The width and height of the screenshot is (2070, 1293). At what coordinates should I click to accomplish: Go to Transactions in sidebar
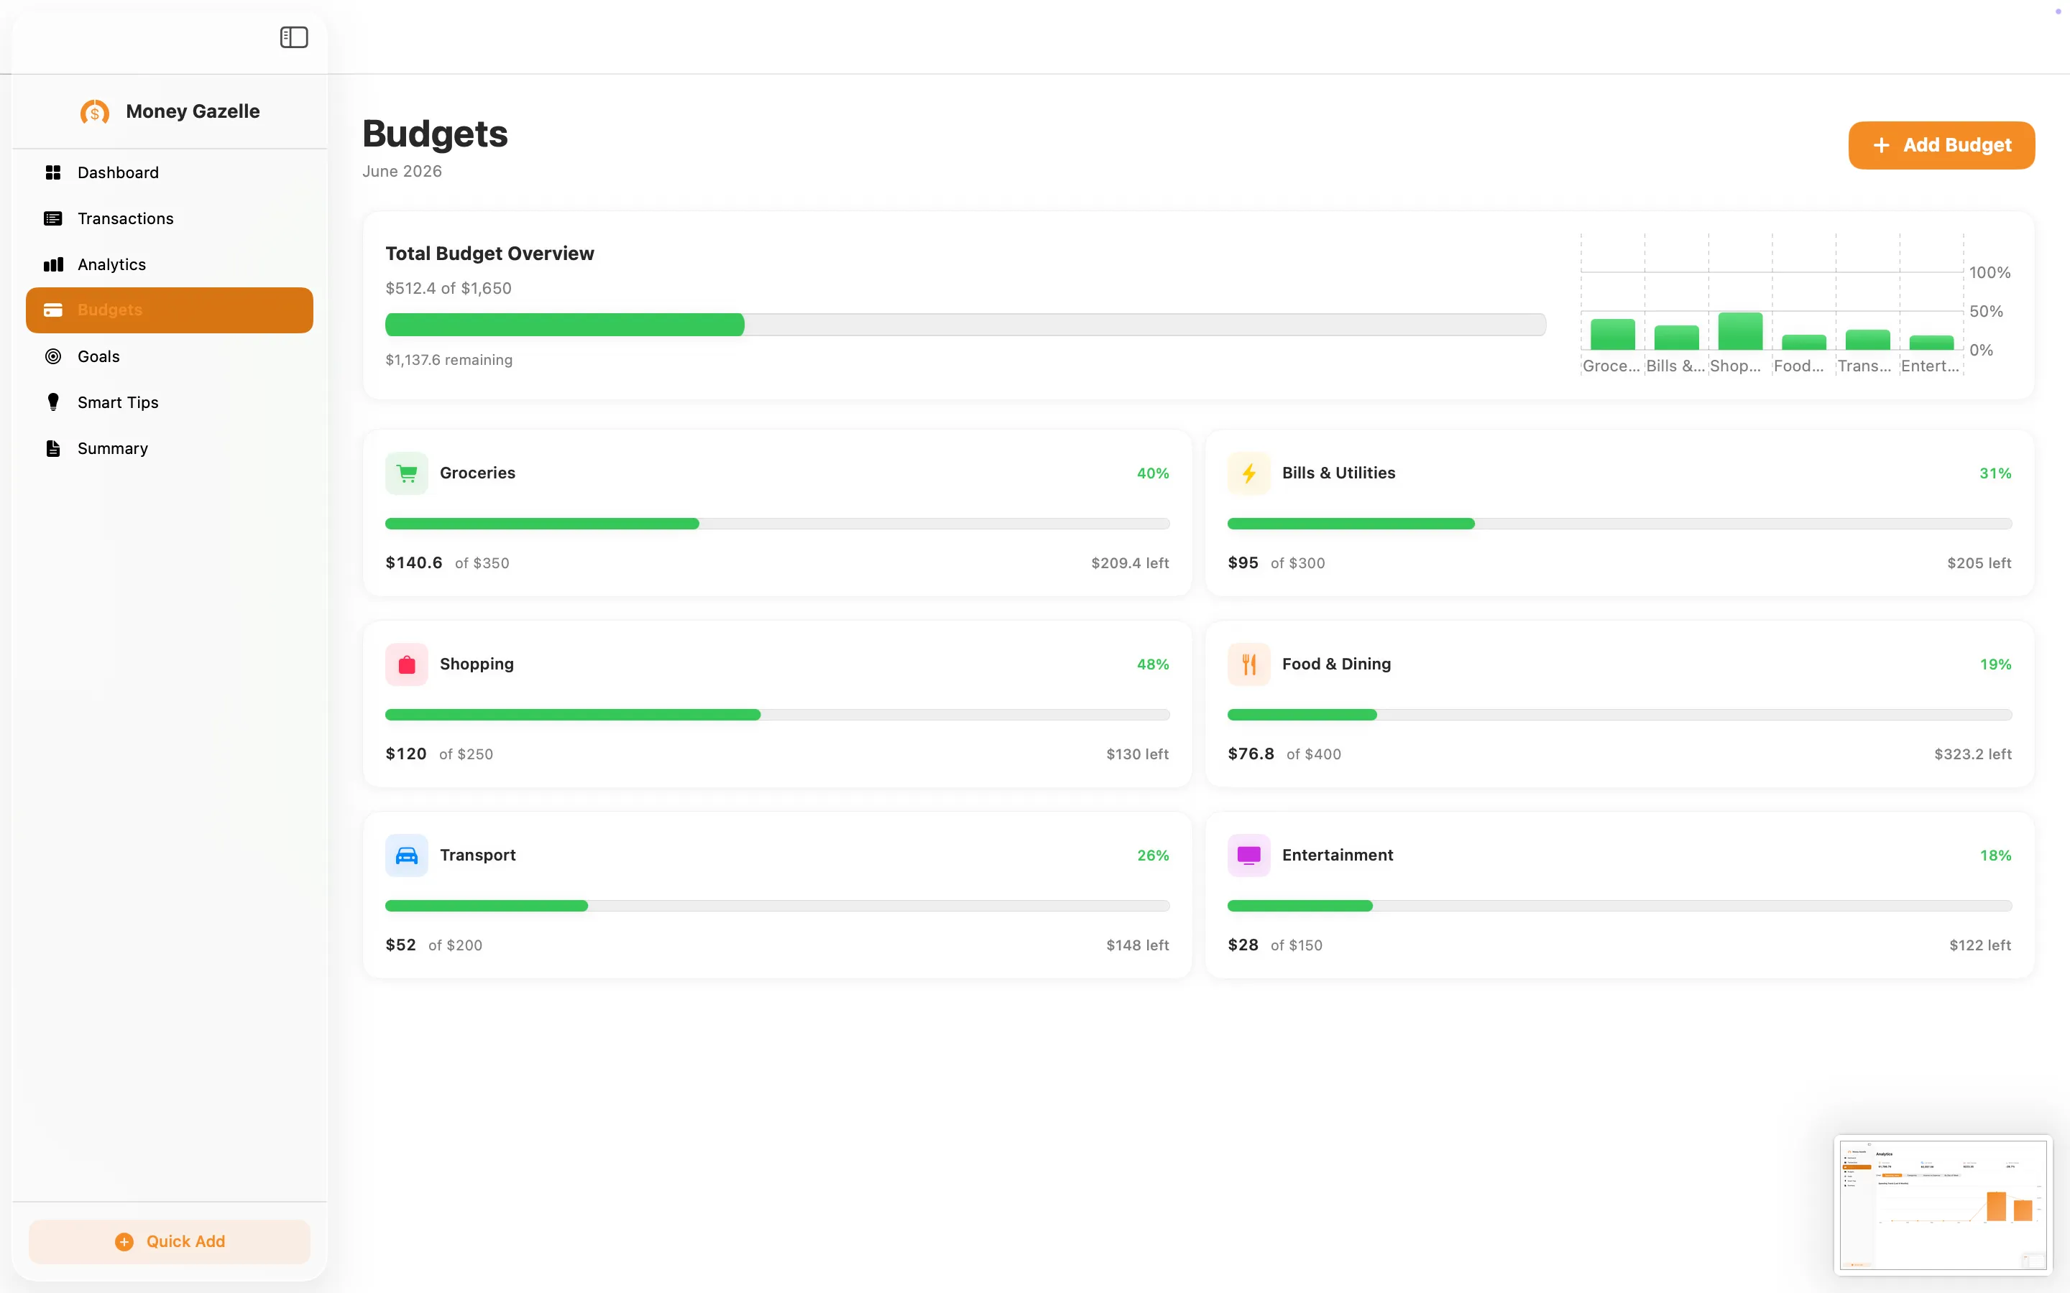click(x=170, y=219)
